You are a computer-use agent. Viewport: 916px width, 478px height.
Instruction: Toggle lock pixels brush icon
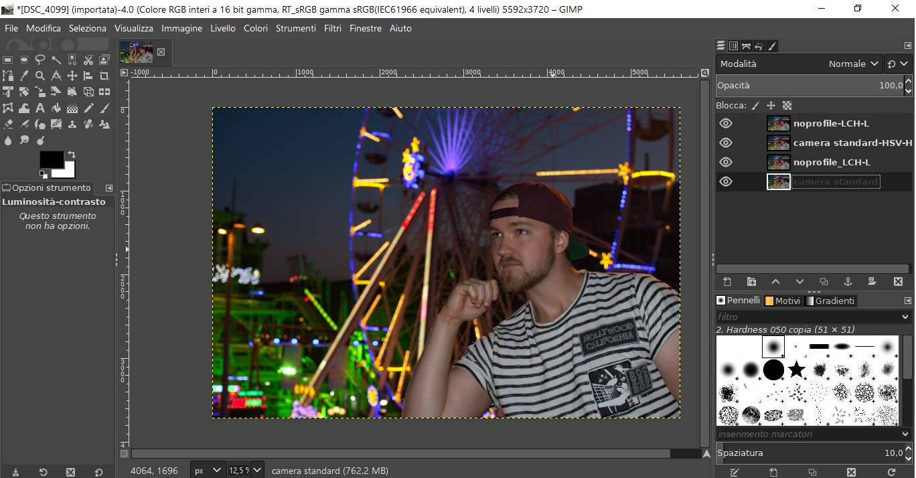point(755,105)
